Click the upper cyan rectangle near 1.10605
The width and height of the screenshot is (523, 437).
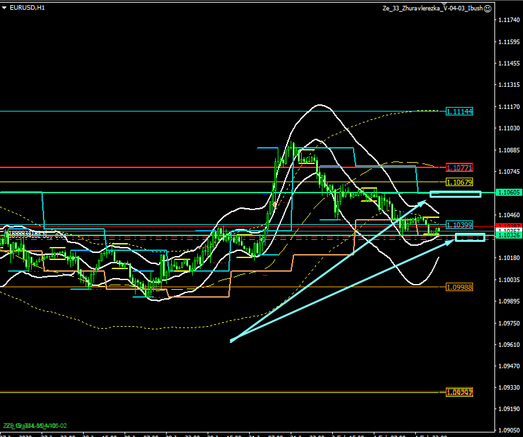pyautogui.click(x=456, y=194)
